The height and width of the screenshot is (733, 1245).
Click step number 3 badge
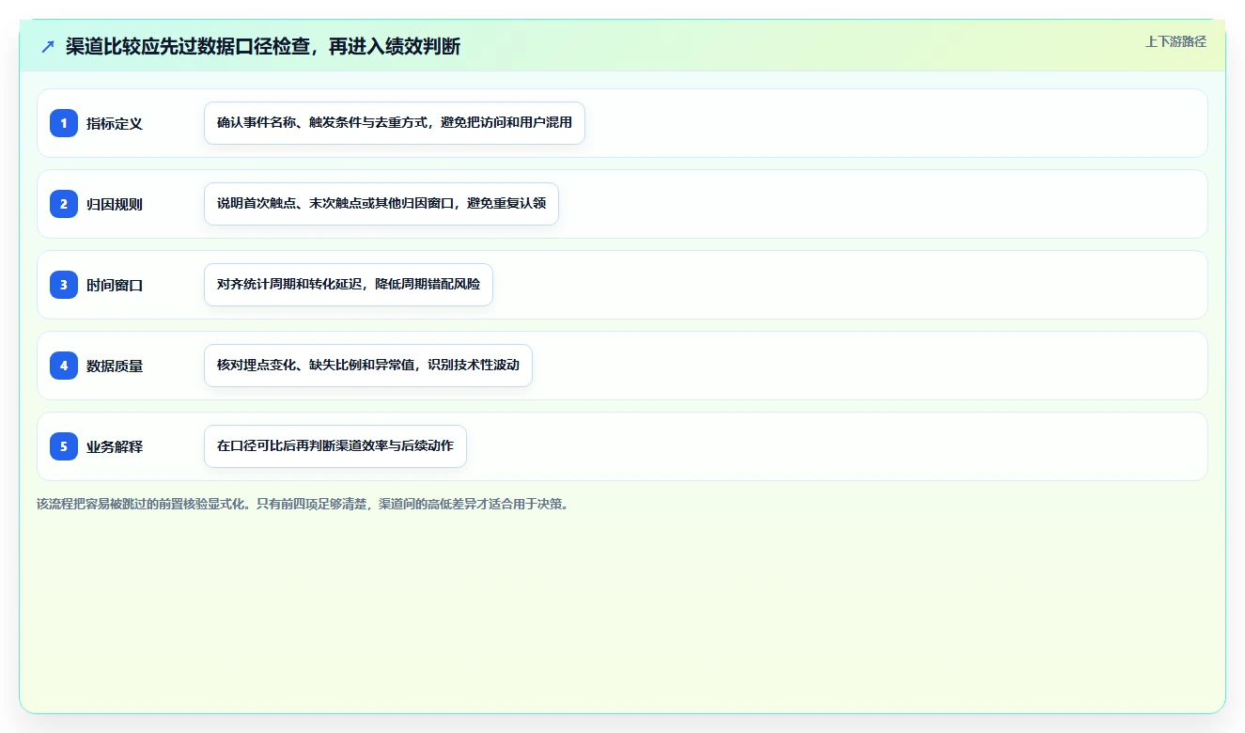tap(64, 285)
